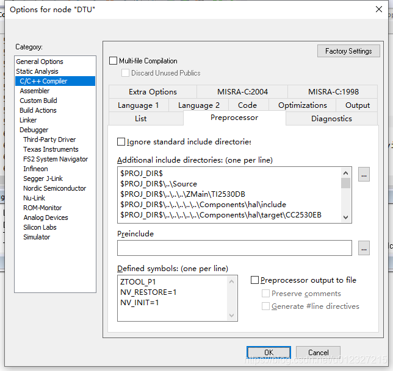393x371 pixels.
Task: Open the Diagnostics tab
Action: click(331, 119)
